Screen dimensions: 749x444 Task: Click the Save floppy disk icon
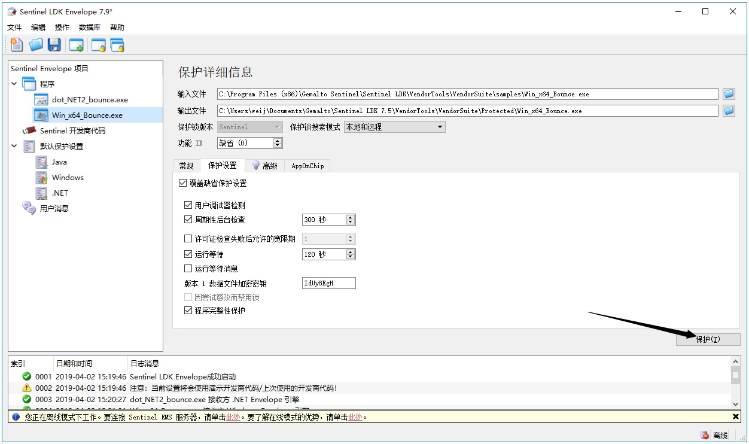click(x=54, y=45)
